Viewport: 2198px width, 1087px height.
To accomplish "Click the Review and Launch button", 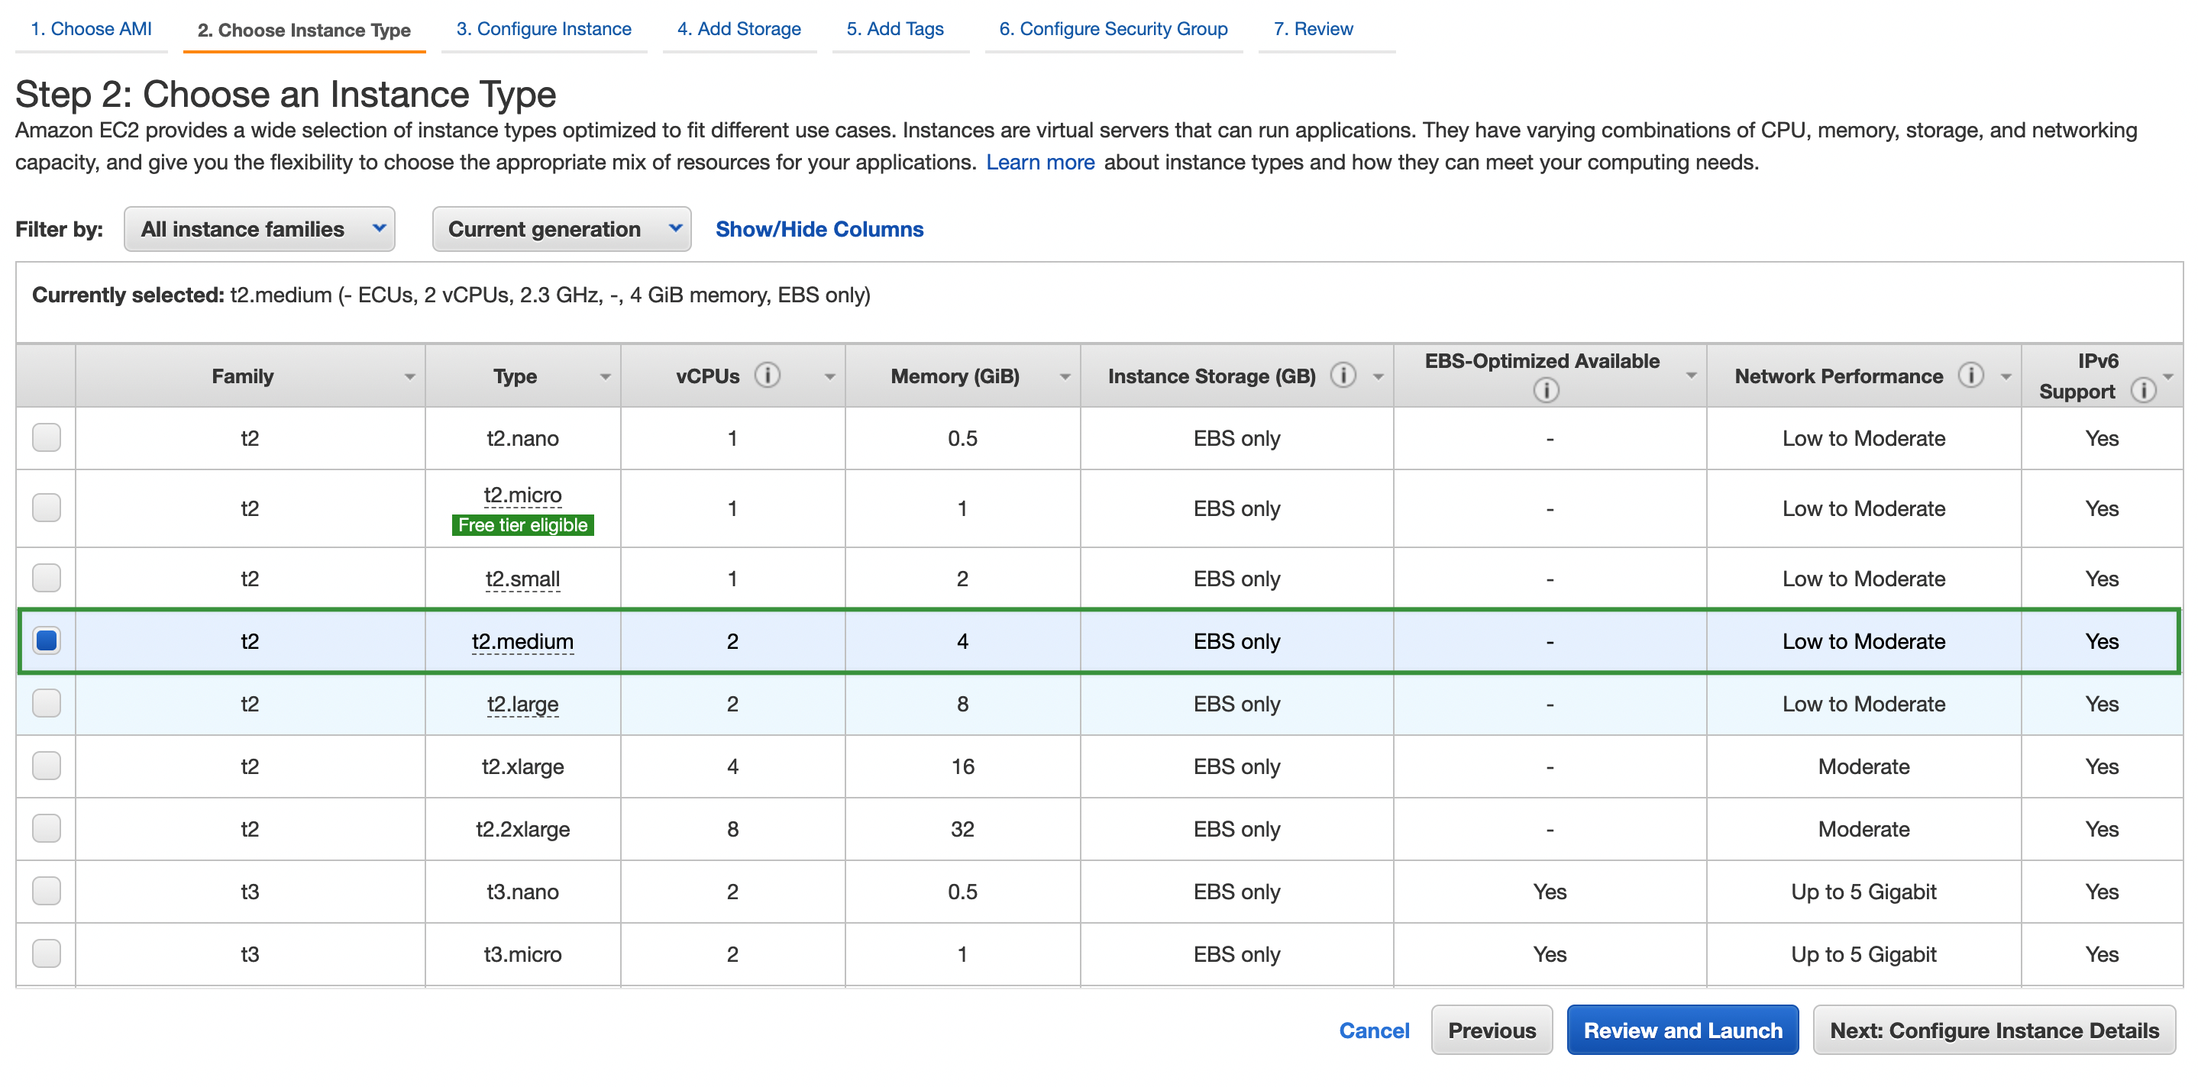I will pos(1682,1030).
